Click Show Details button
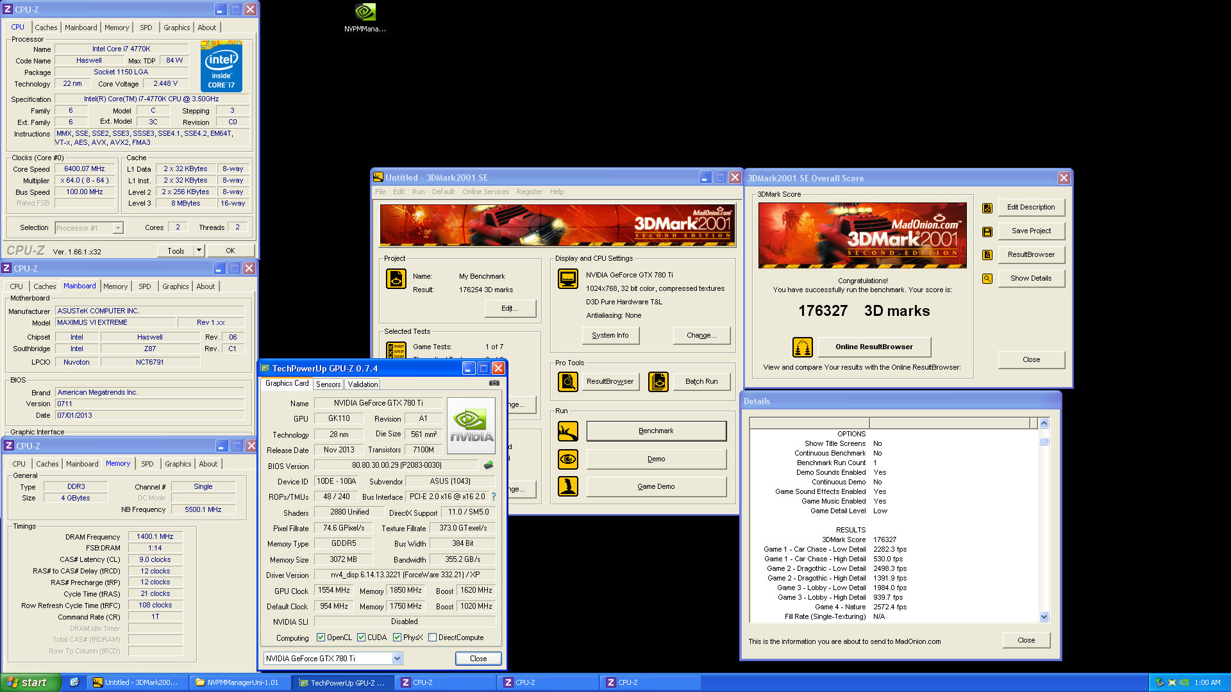The height and width of the screenshot is (692, 1231). pyautogui.click(x=1031, y=279)
